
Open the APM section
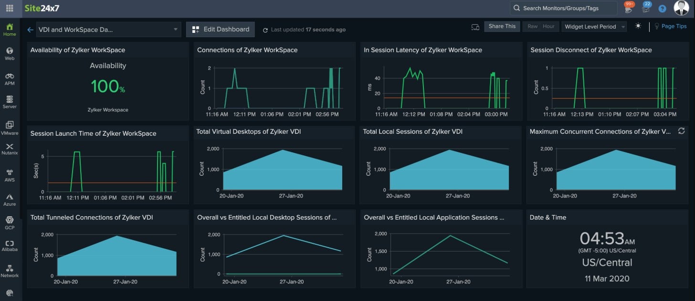(x=10, y=79)
